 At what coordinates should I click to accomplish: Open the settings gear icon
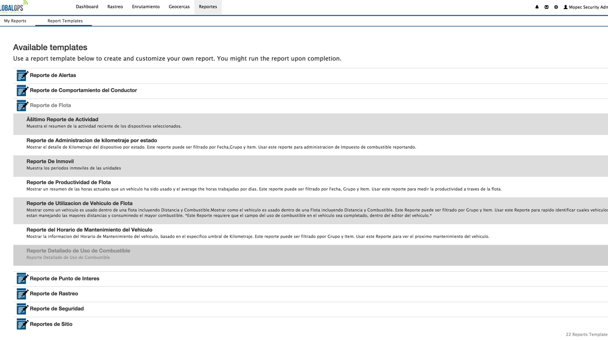[556, 7]
